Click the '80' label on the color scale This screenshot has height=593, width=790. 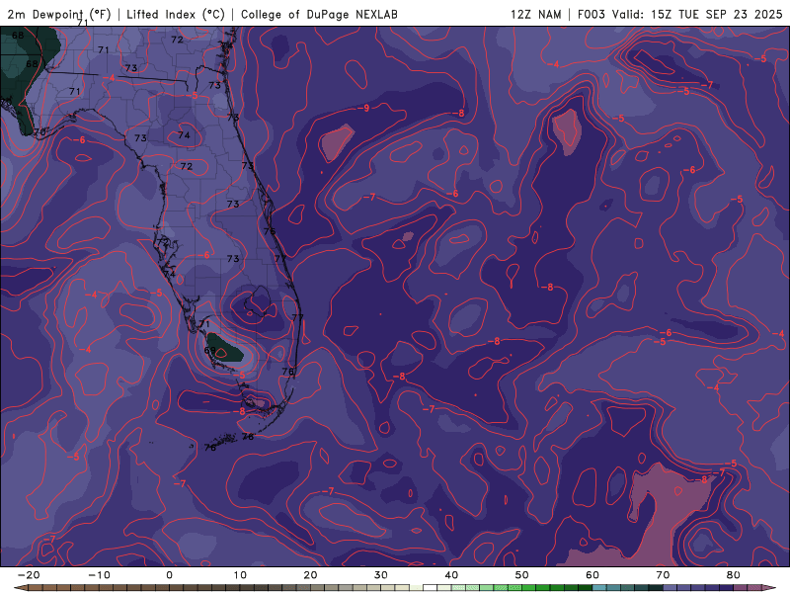tap(734, 575)
